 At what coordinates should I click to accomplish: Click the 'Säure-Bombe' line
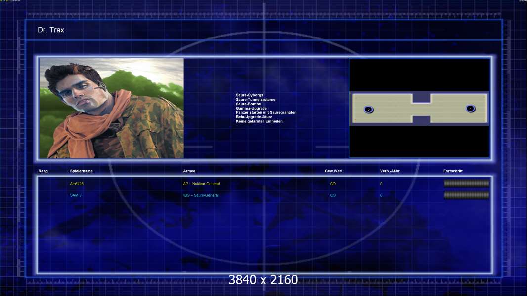(248, 104)
